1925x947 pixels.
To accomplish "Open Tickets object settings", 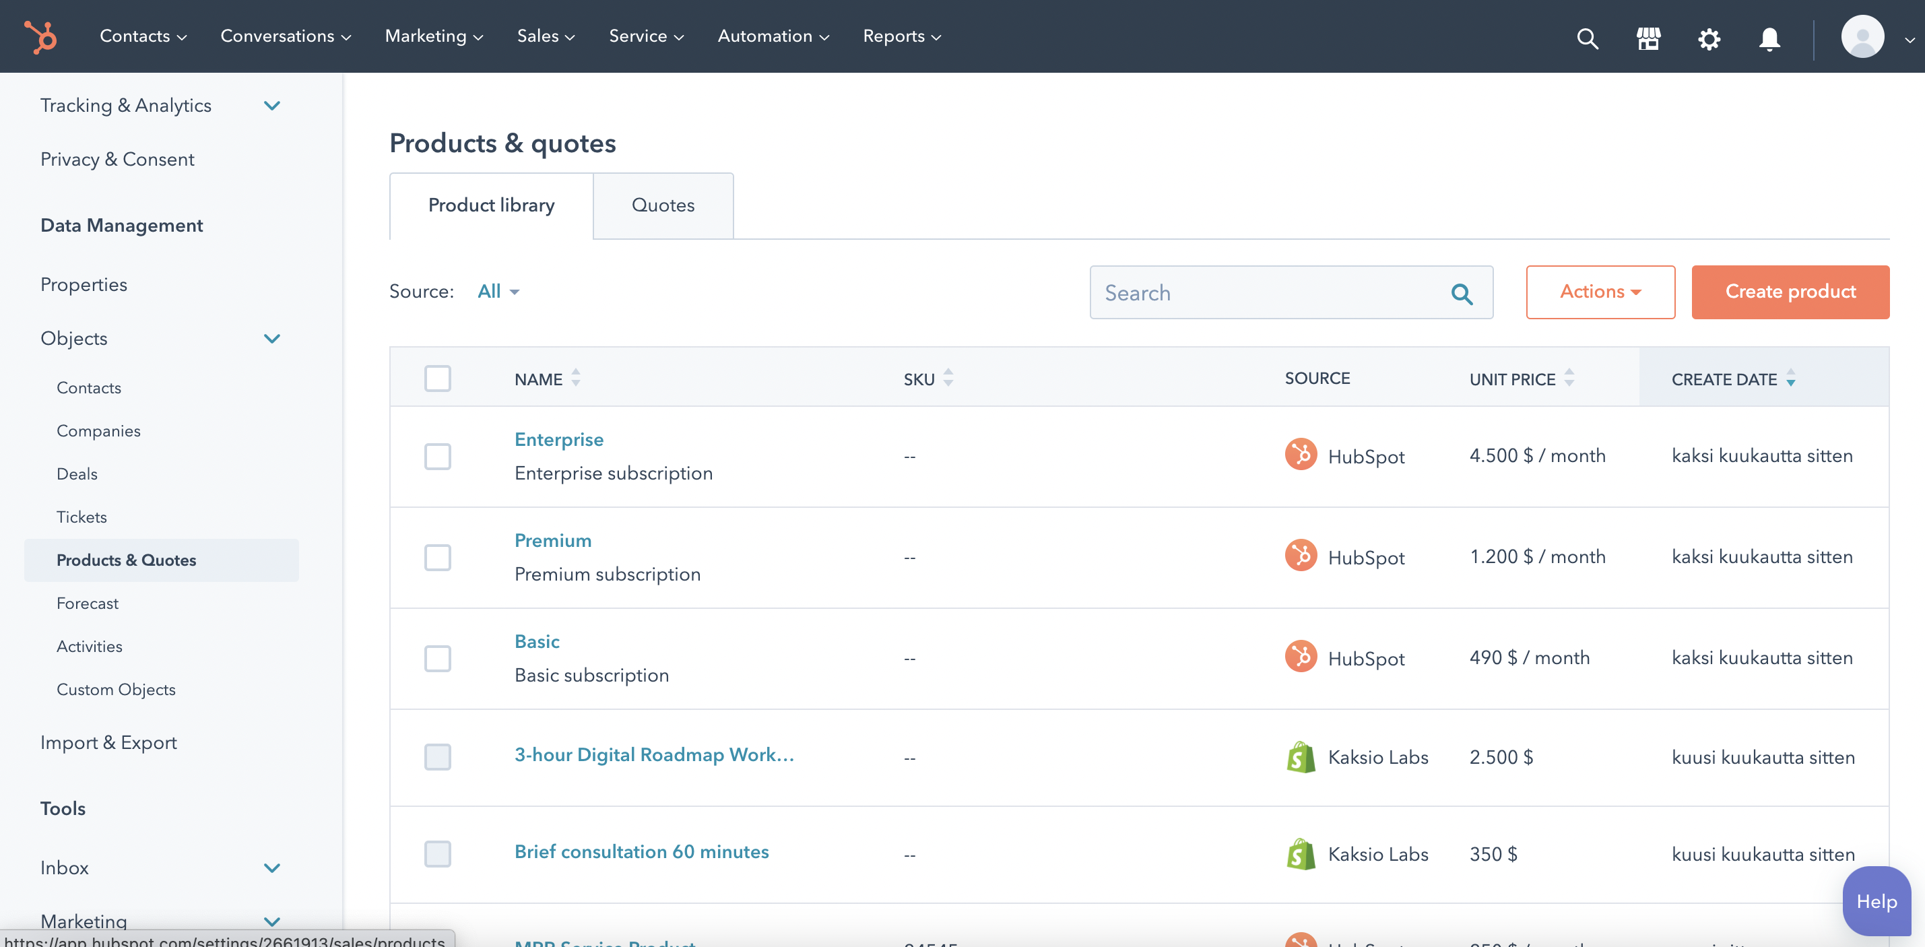I will [81, 517].
